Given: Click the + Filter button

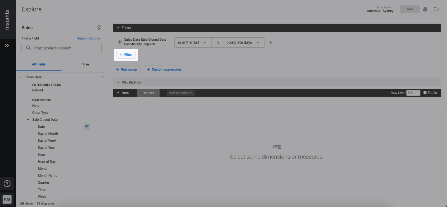Looking at the screenshot, I should [x=126, y=55].
